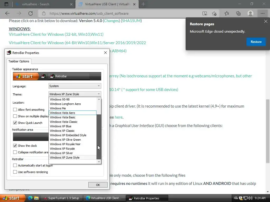The image size is (270, 202).
Task: Click the Edge page vertical scrollbar thumb
Action: point(268,131)
